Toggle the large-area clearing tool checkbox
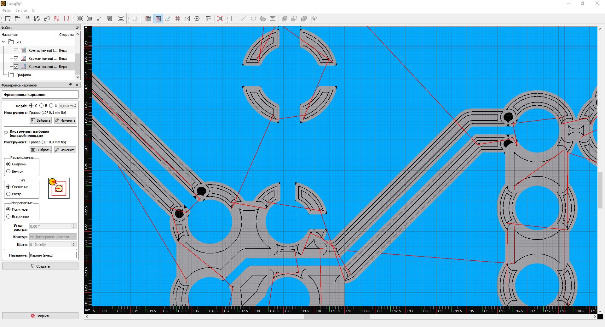605x327 pixels. coord(6,133)
